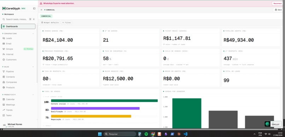The width and height of the screenshot is (285, 137).
Task: Collapse the Productivity section chevron
Action: tap(33, 95)
